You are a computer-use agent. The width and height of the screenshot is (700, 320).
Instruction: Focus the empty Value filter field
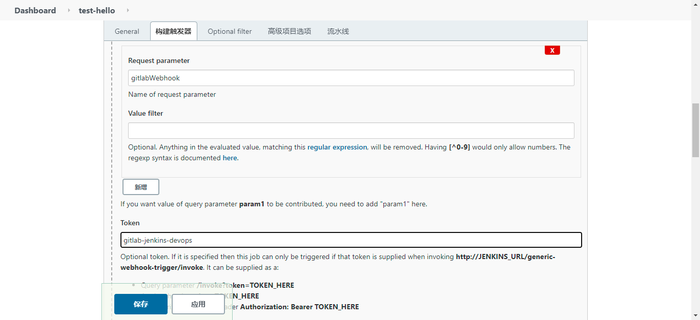coord(351,131)
